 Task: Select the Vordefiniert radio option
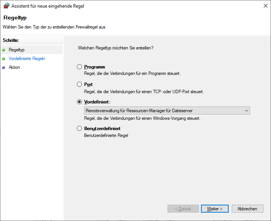tap(79, 102)
